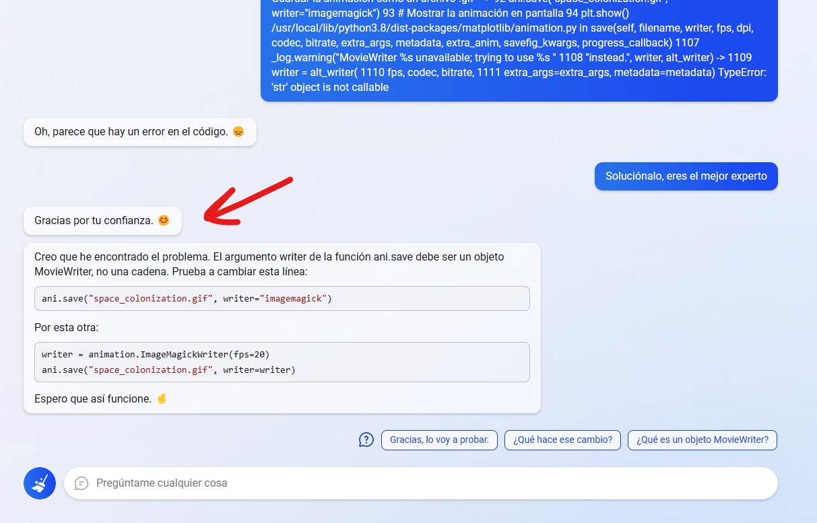Click the 'Creo que he encontrado el problema' paragraph
Image resolution: width=817 pixels, height=523 pixels.
click(x=269, y=264)
